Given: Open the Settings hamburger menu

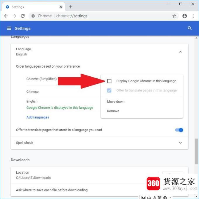Looking at the screenshot, I should click(9, 28).
